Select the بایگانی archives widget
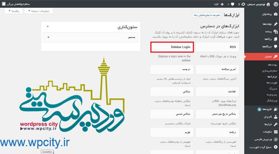Screen dimensions: 279x154 [172, 92]
